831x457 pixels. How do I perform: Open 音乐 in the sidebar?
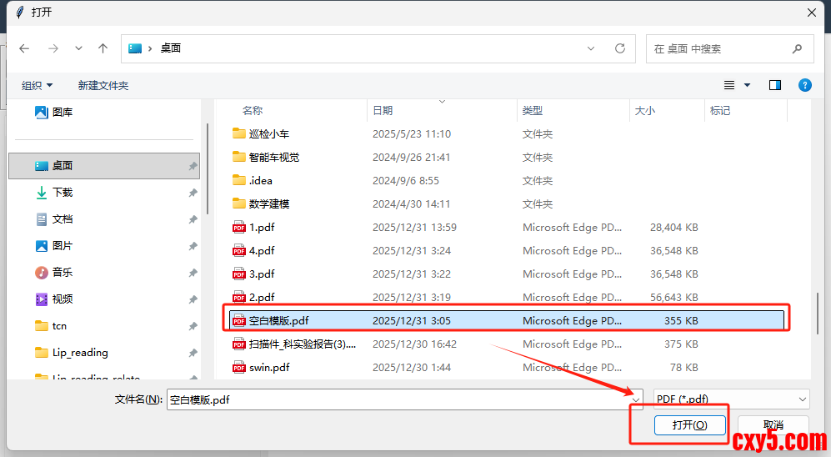pyautogui.click(x=54, y=273)
